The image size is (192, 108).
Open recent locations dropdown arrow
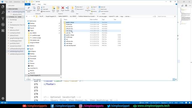32,16
